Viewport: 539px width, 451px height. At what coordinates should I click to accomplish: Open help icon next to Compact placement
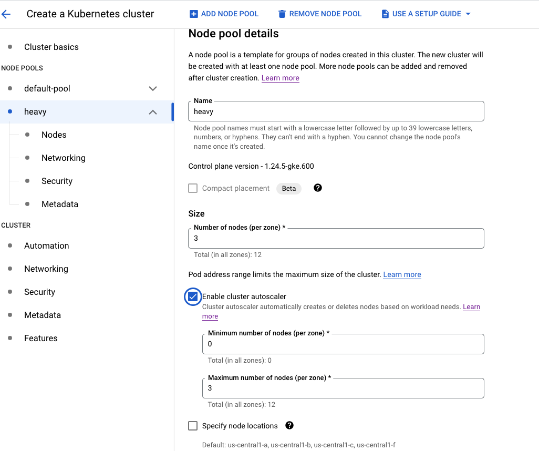tap(317, 188)
